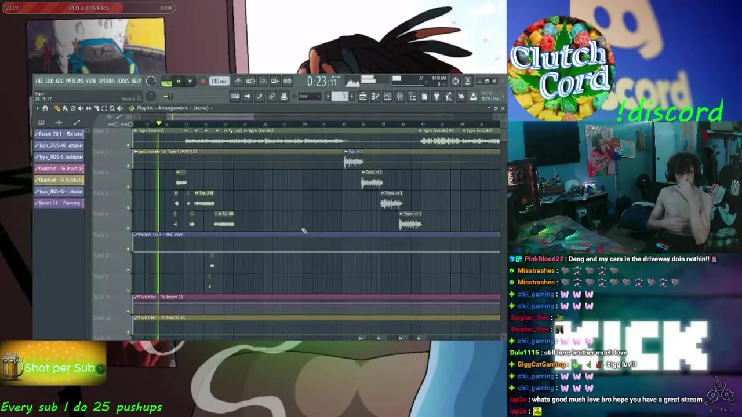Viewport: 742px width, 417px height.
Task: Toggle Song/Pattern playback mode button
Action: pyautogui.click(x=166, y=82)
